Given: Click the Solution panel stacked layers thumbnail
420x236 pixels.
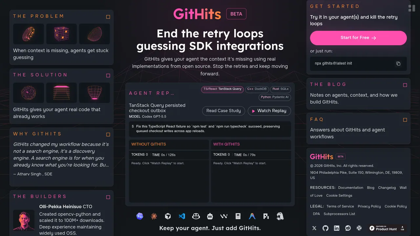Looking at the screenshot, I should point(61,93).
